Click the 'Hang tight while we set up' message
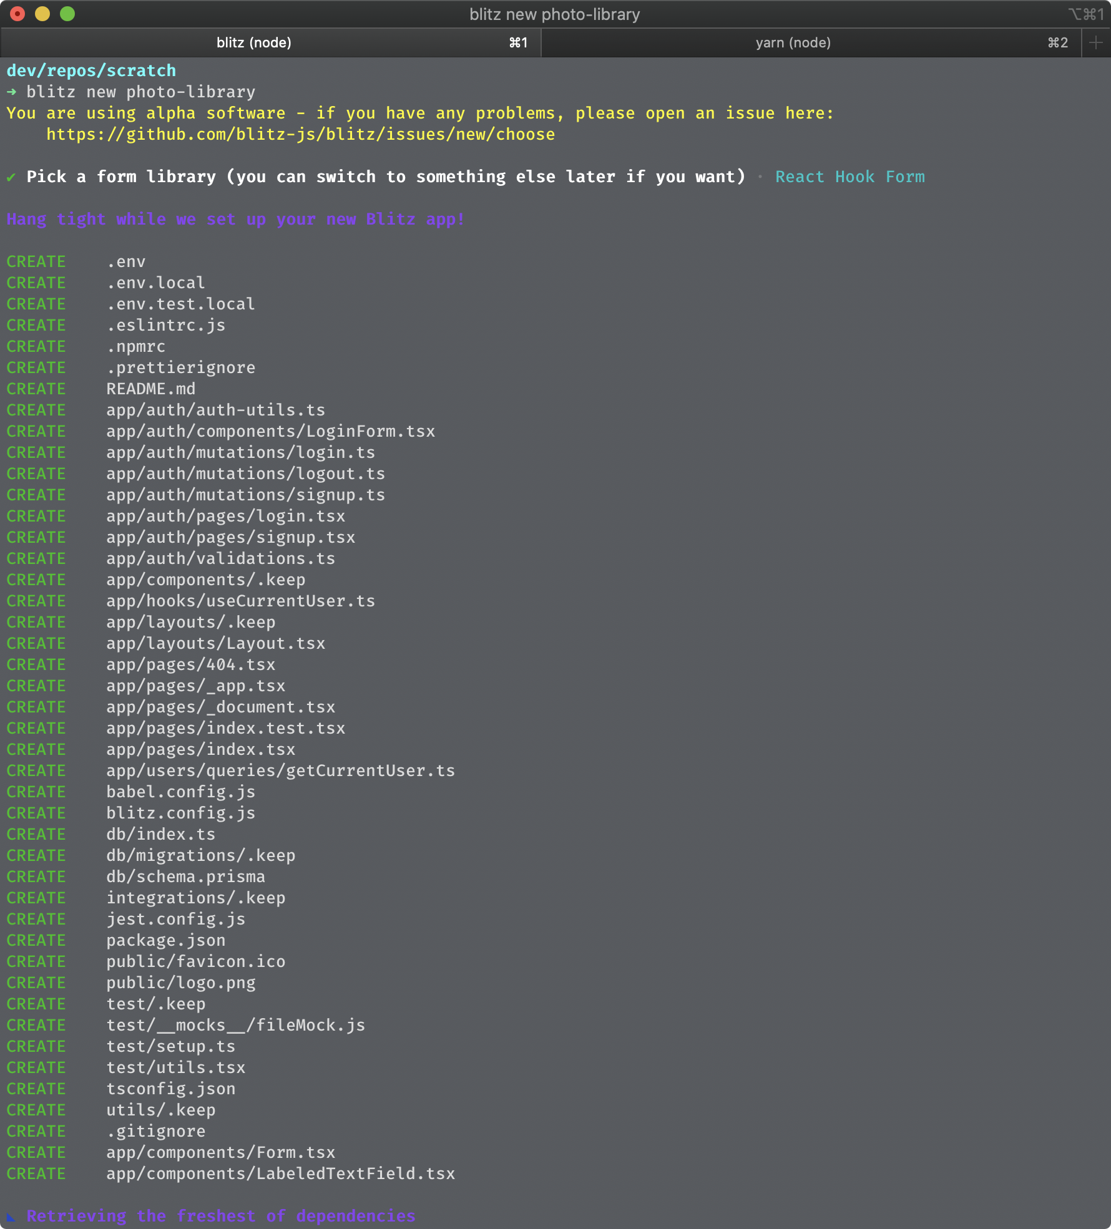This screenshot has width=1111, height=1229. (236, 219)
